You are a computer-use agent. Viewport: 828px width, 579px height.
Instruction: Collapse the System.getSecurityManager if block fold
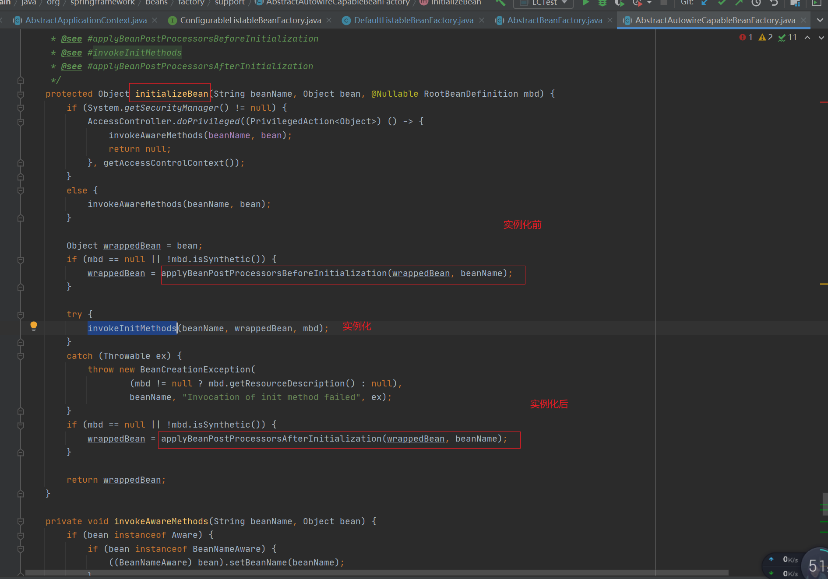[21, 108]
